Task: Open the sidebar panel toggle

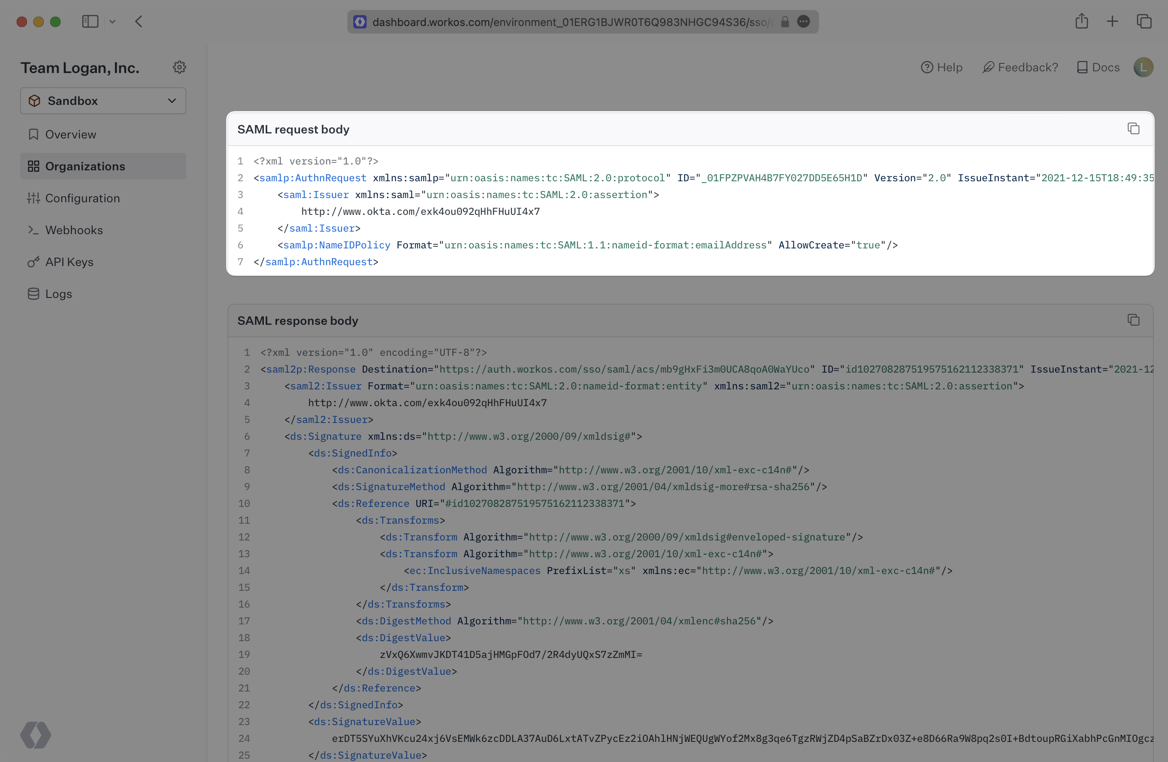Action: point(90,21)
